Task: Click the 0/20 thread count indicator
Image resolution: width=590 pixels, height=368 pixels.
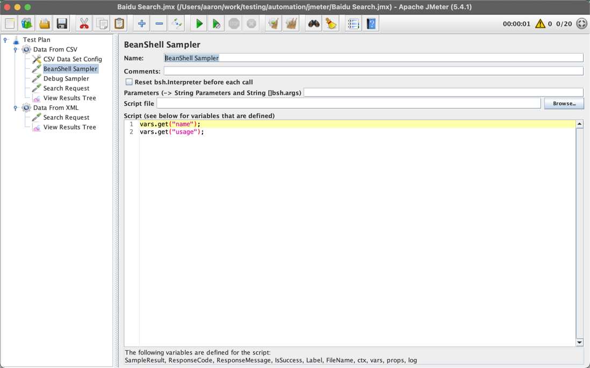Action: (x=564, y=24)
